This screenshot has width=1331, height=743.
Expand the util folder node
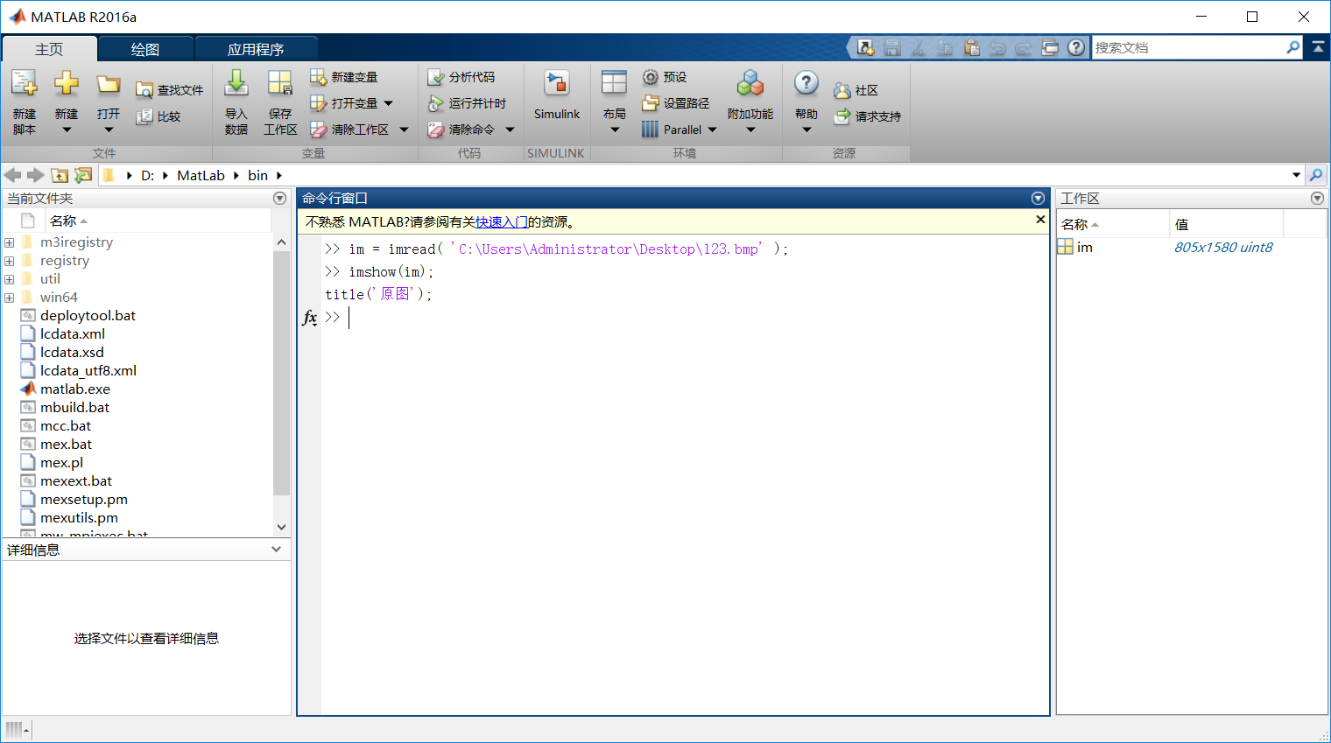[x=10, y=279]
